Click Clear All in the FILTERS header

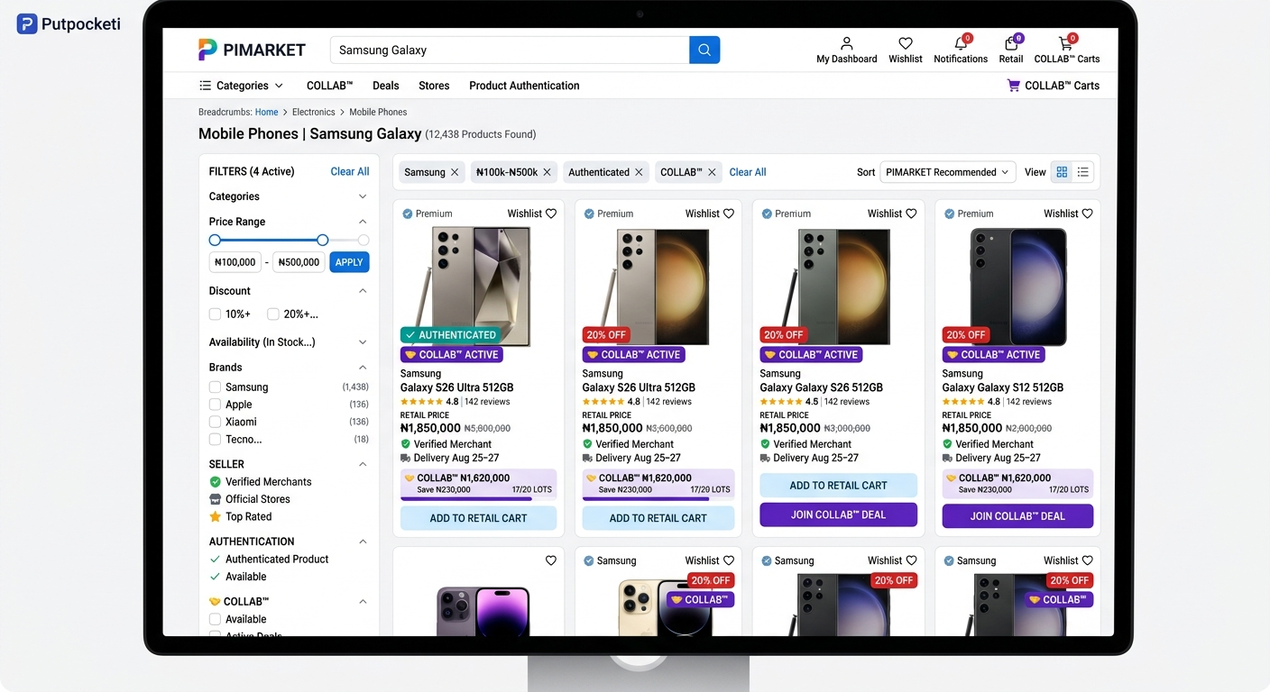[350, 171]
